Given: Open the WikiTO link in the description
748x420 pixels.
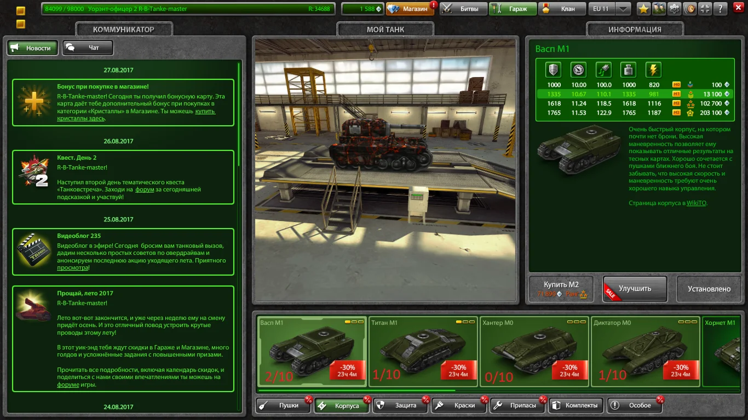Looking at the screenshot, I should click(x=697, y=203).
